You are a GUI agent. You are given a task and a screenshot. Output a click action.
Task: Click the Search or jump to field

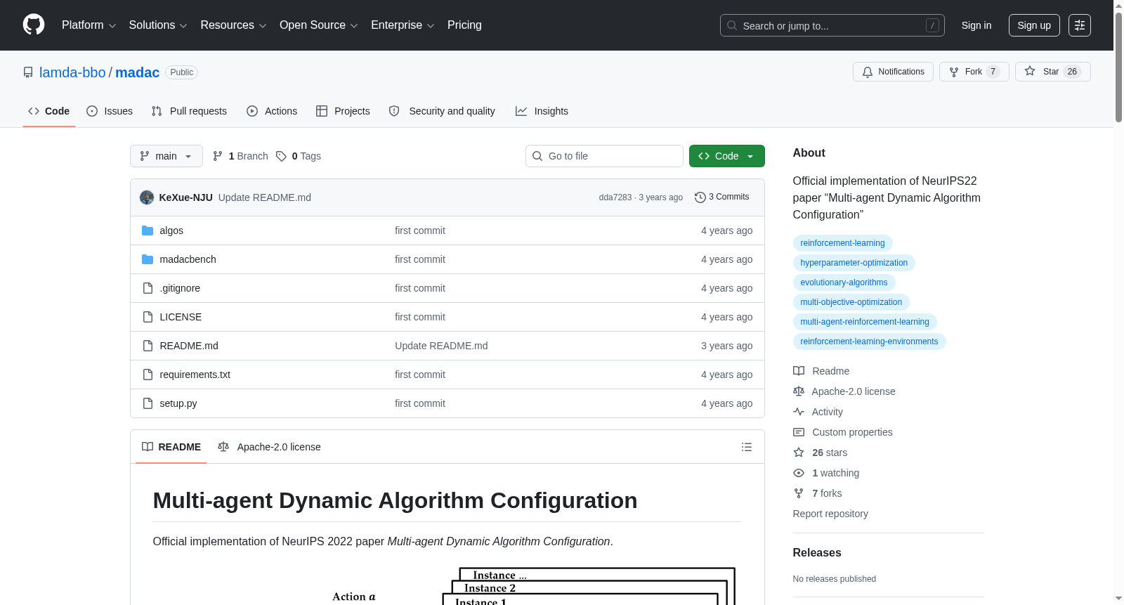[832, 25]
